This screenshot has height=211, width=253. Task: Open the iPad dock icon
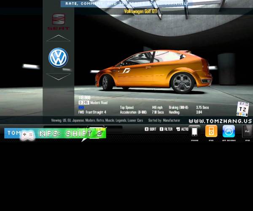(x=247, y=131)
